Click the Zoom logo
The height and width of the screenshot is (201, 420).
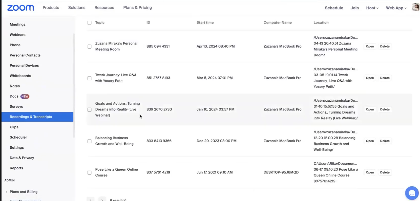20,8
